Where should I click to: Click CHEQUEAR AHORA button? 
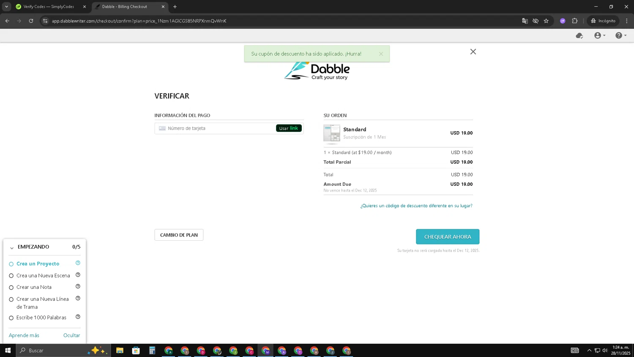(448, 236)
